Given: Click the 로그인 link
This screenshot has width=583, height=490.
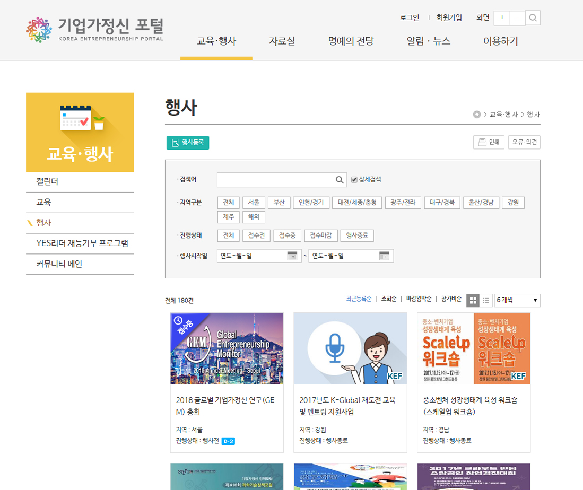Looking at the screenshot, I should point(410,17).
